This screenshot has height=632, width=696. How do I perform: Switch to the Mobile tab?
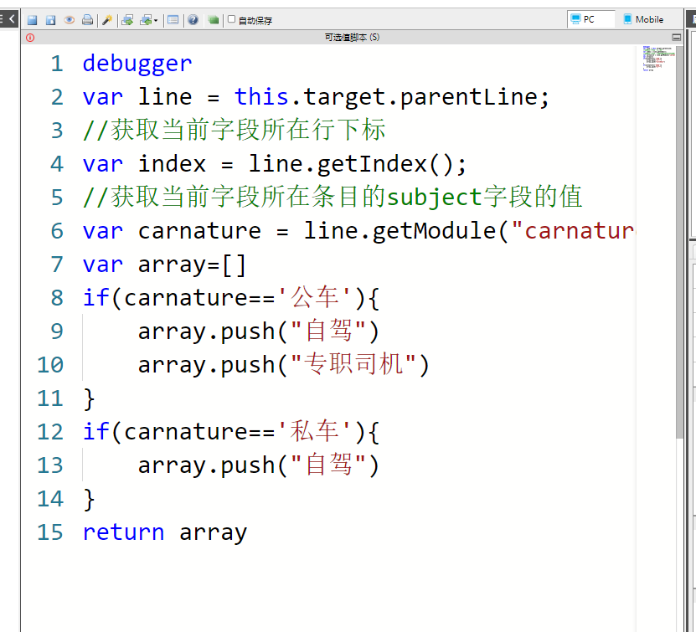click(x=643, y=19)
